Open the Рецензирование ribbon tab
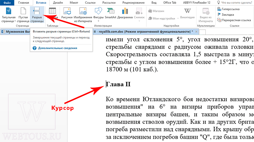254x142 pixels. coord(133,3)
